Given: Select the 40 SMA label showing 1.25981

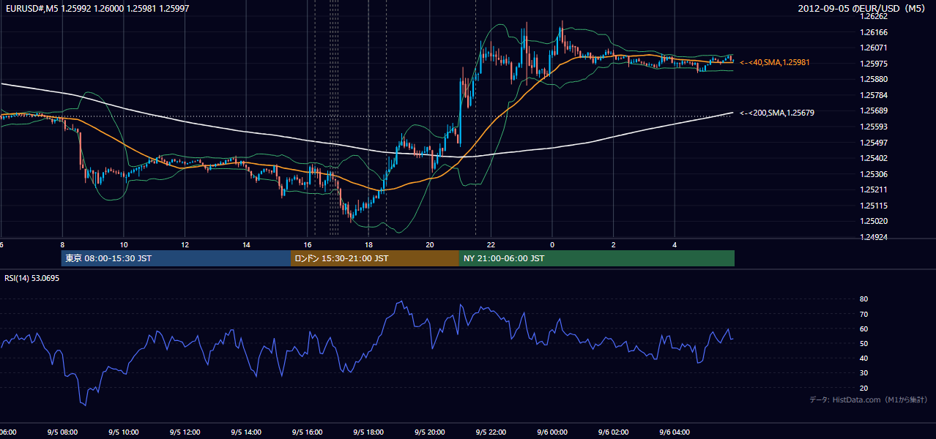Looking at the screenshot, I should click(775, 63).
